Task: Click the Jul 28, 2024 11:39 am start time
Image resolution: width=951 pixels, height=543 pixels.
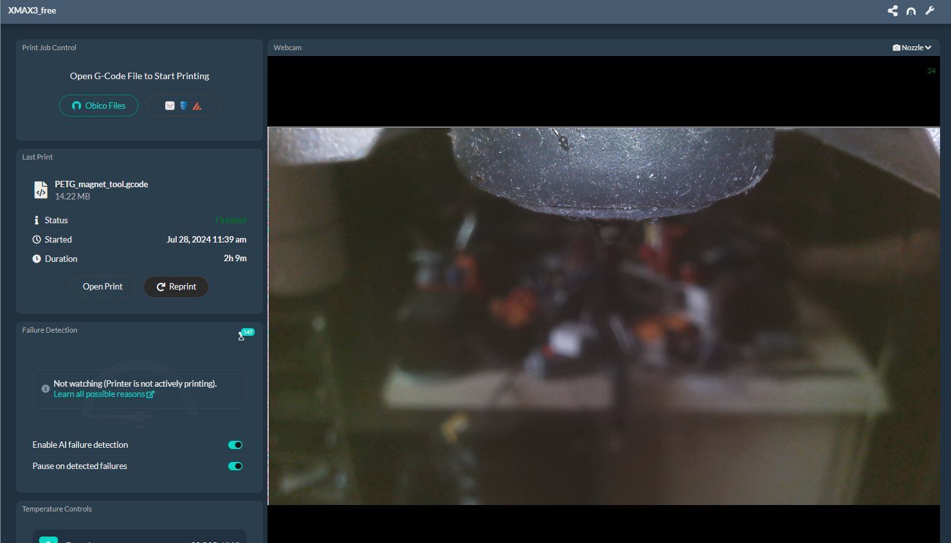Action: 206,239
